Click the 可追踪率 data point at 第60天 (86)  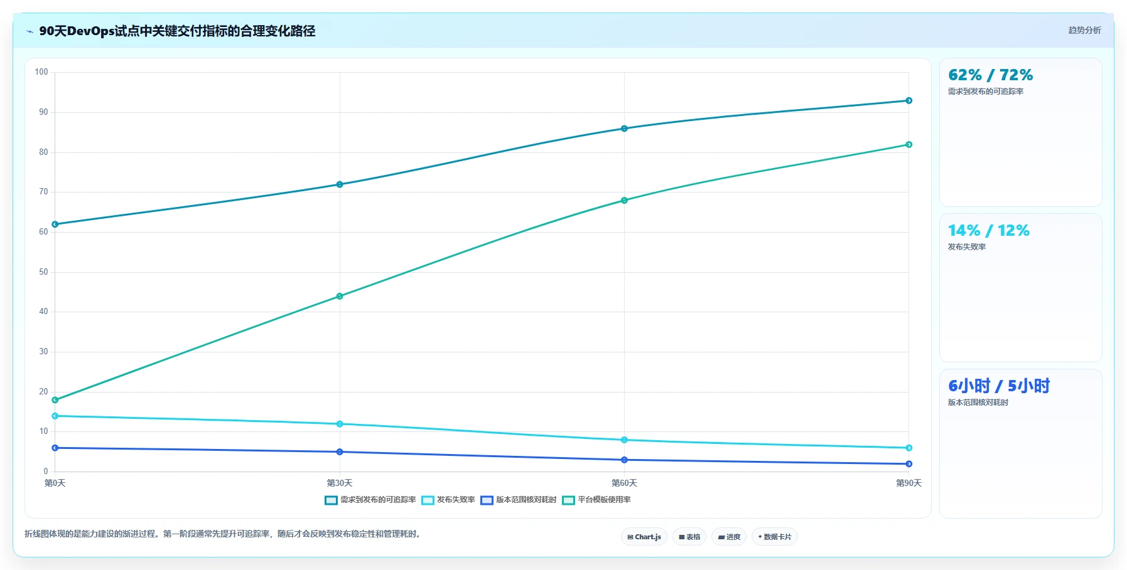624,129
